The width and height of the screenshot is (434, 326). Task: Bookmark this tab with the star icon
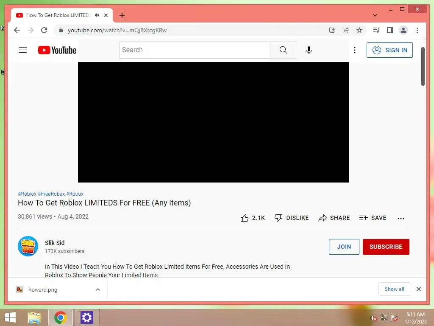(x=359, y=30)
